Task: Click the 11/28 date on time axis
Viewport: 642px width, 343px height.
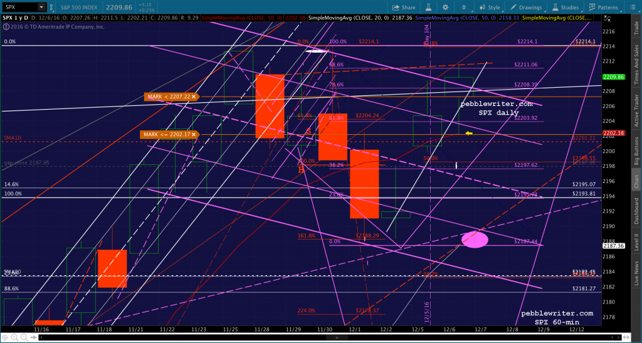Action: tap(263, 329)
